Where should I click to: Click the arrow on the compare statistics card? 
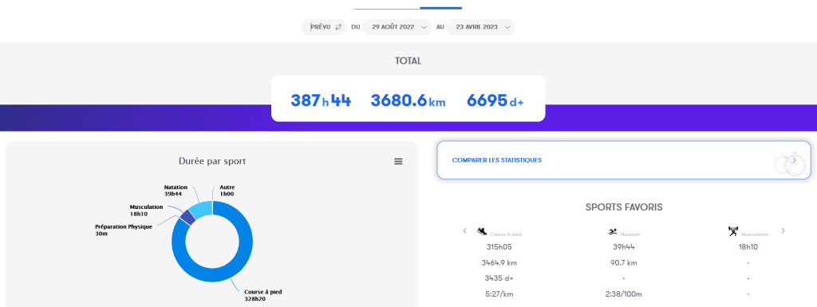pos(794,160)
